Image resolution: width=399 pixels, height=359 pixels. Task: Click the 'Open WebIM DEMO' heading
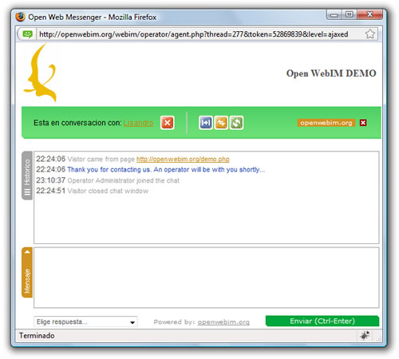tap(331, 73)
